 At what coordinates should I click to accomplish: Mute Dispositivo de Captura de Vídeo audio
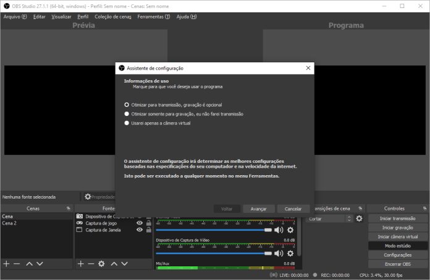pyautogui.click(x=279, y=253)
